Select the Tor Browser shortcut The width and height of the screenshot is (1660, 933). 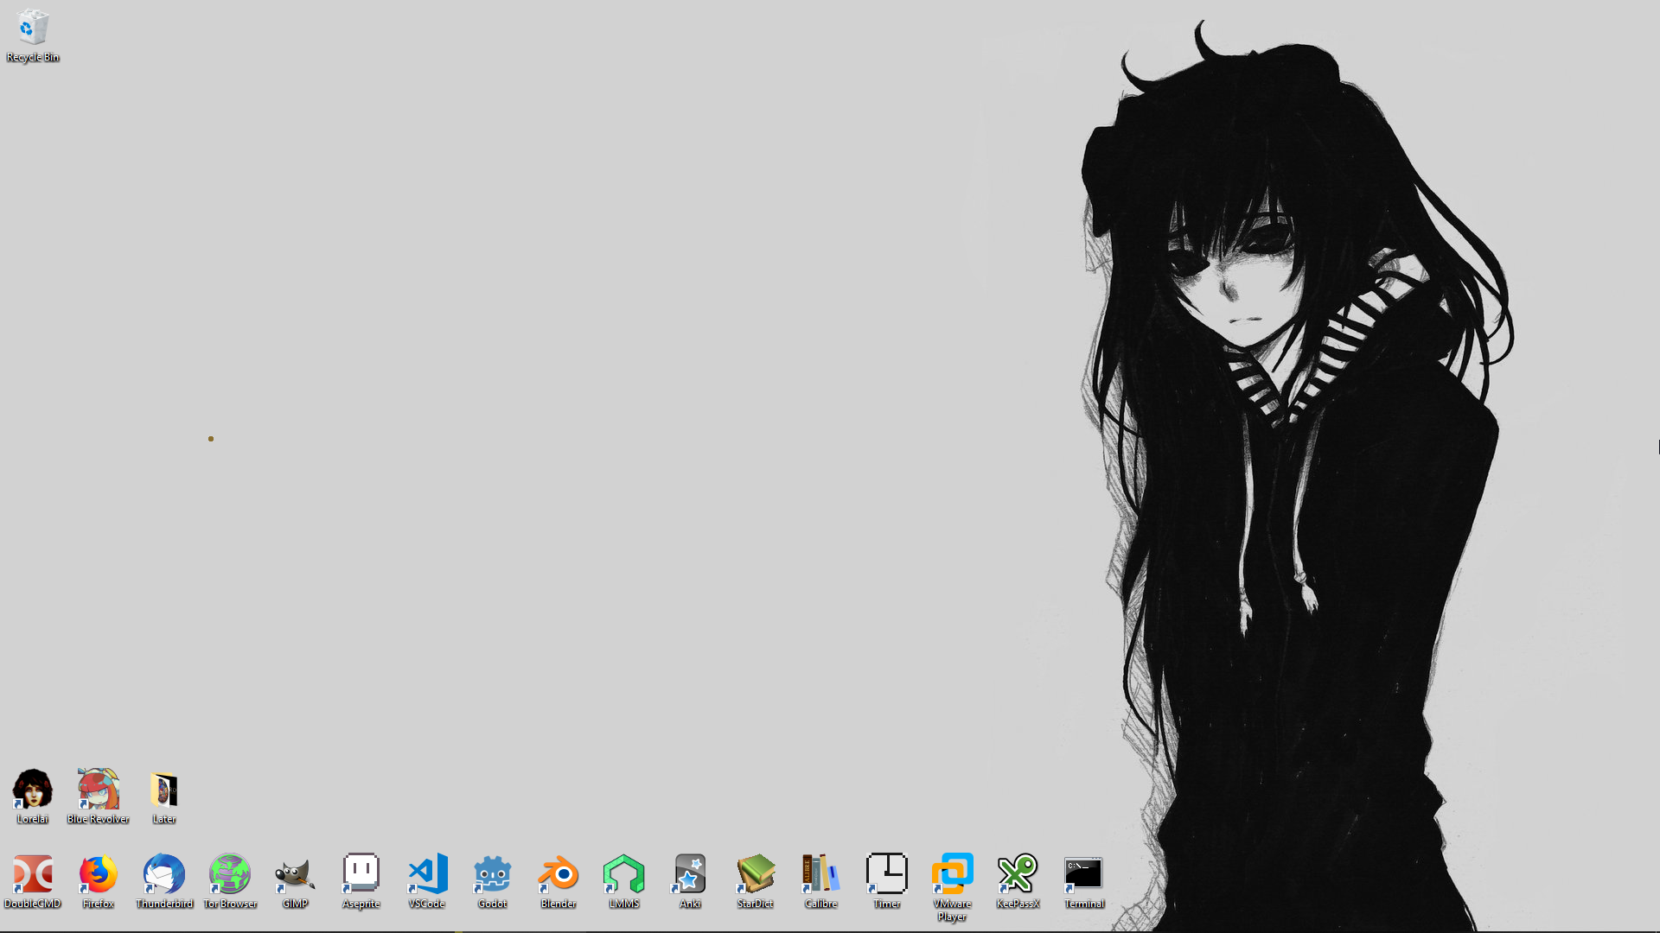(x=230, y=874)
